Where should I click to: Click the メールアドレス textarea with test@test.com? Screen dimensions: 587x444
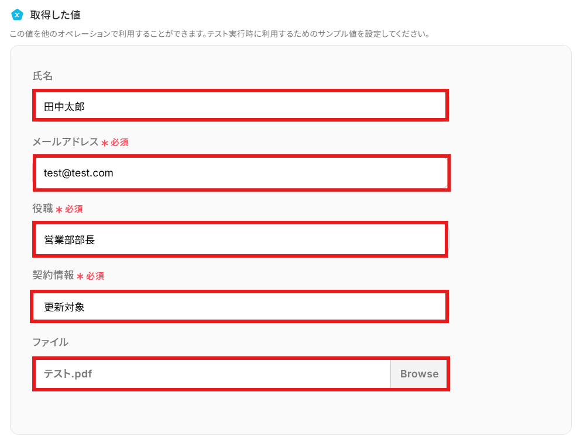click(x=240, y=173)
